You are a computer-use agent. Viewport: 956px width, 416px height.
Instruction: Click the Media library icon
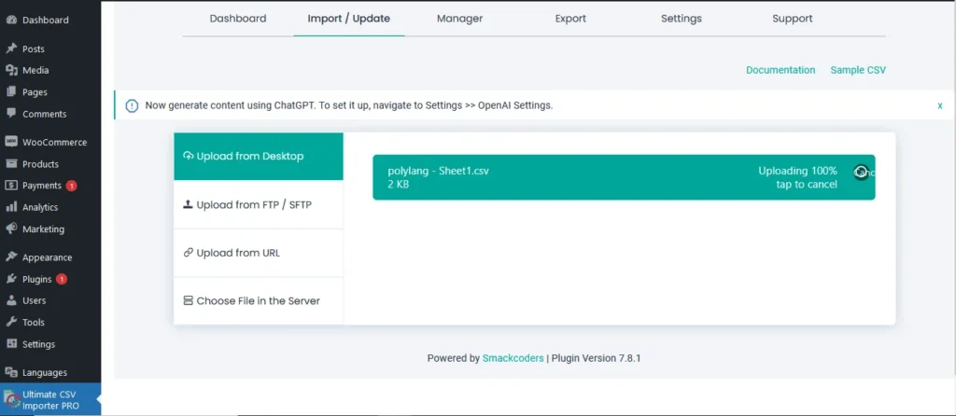pyautogui.click(x=11, y=70)
